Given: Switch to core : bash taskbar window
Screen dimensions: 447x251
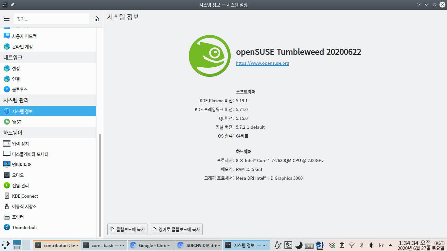Looking at the screenshot, I should tap(104, 245).
